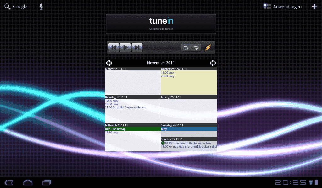Image resolution: width=322 pixels, height=188 pixels.
Task: Tap the empty Montag 21.11.11 day cell
Action: [x=133, y=83]
